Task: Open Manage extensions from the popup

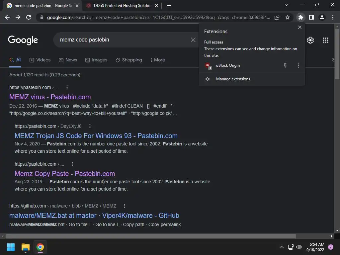Action: (x=252, y=79)
